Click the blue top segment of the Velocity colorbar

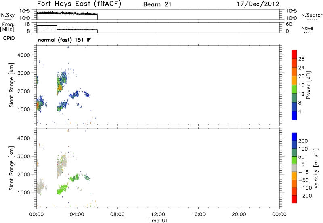click(294, 137)
